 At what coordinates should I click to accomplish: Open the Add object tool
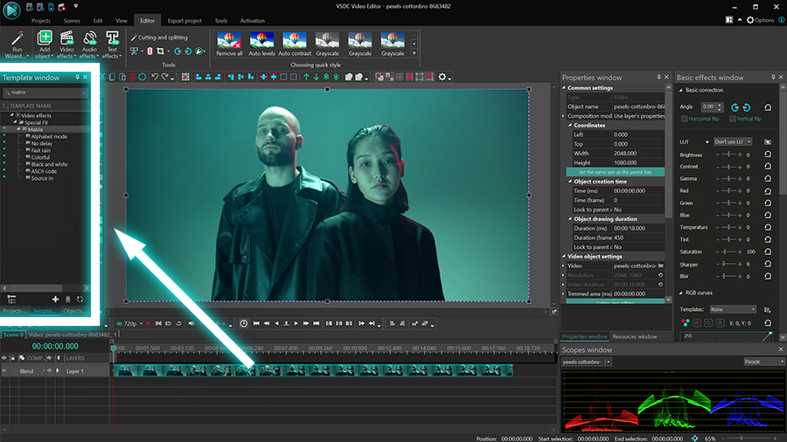click(x=44, y=38)
